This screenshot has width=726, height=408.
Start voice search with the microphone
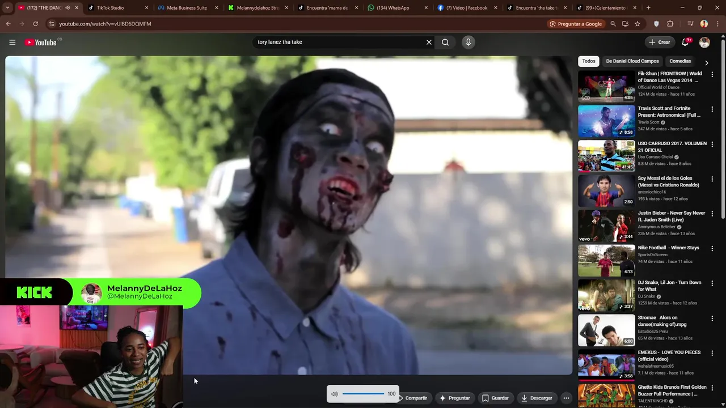[x=468, y=42]
